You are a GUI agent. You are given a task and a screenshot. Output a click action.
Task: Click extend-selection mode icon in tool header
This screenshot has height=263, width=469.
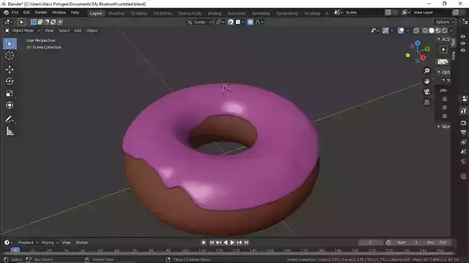(40, 21)
